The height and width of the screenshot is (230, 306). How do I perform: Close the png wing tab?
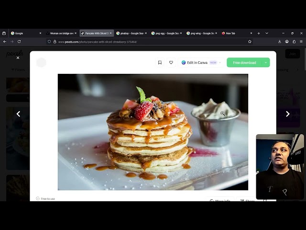(x=216, y=33)
